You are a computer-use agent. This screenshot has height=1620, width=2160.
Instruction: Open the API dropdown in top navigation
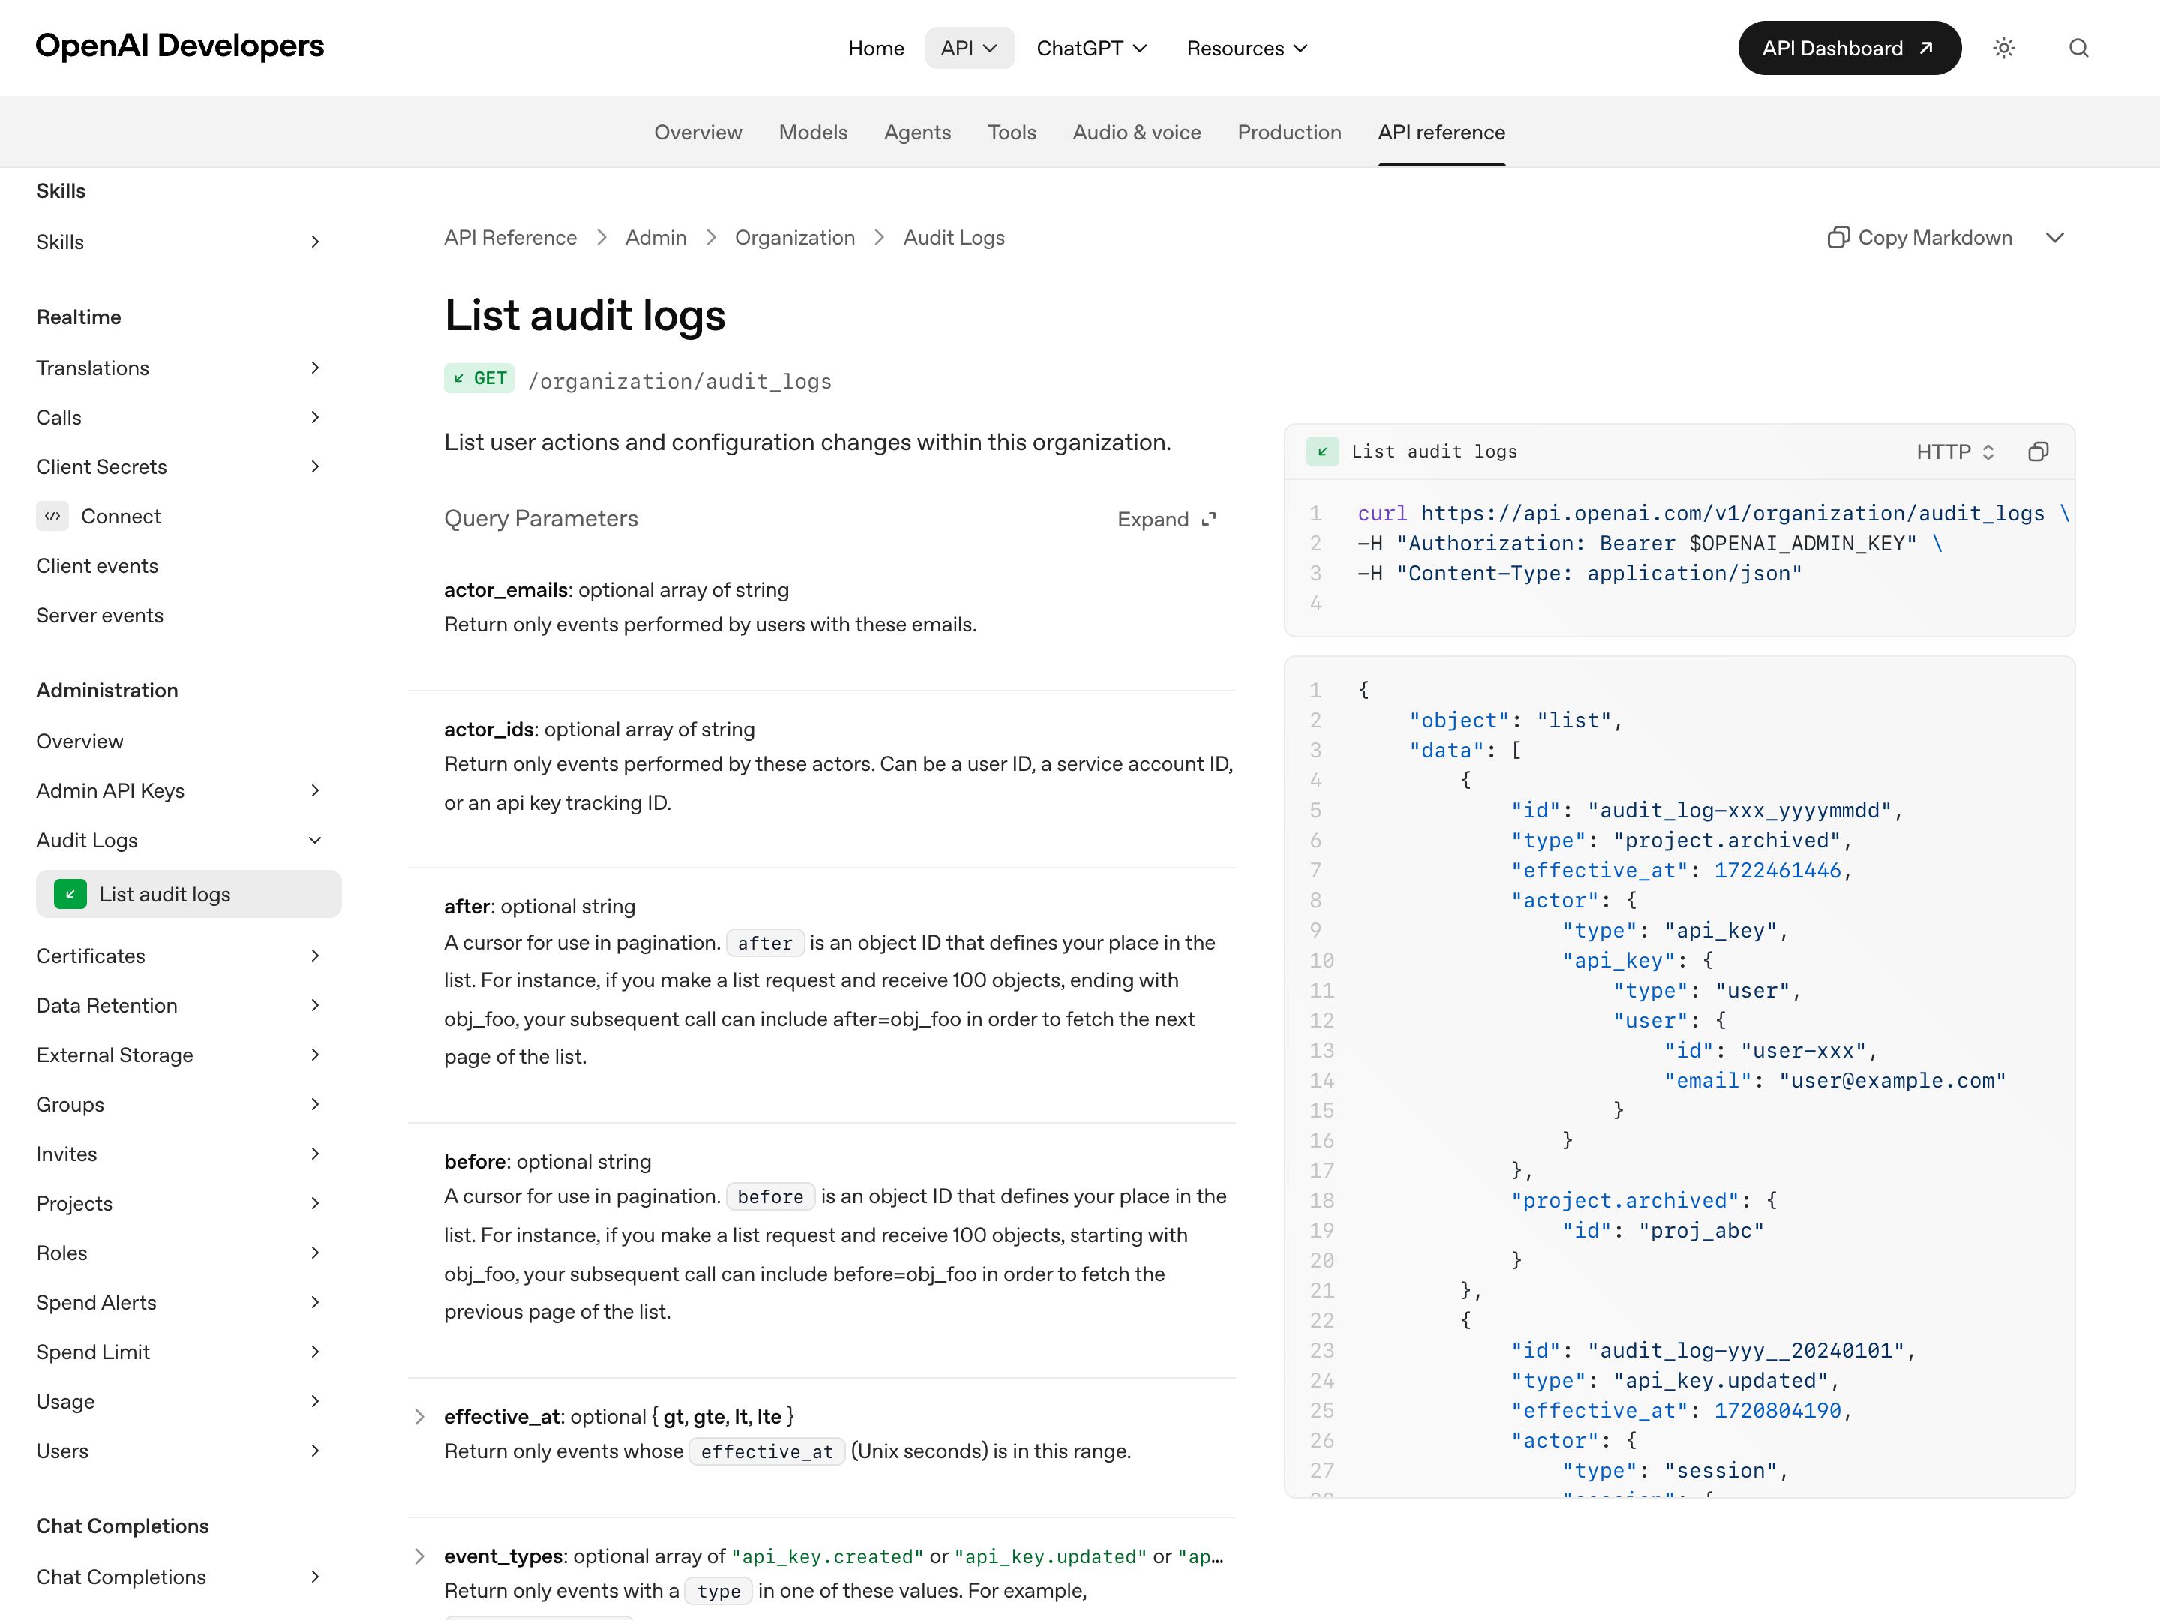[970, 48]
